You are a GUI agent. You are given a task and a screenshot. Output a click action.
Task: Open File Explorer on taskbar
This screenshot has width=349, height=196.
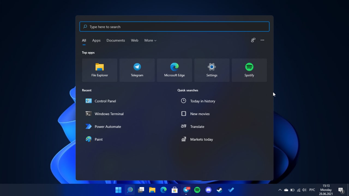coord(152,190)
